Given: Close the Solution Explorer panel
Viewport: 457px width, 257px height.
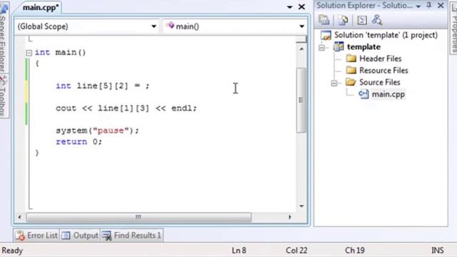Looking at the screenshot, I should point(441,5).
